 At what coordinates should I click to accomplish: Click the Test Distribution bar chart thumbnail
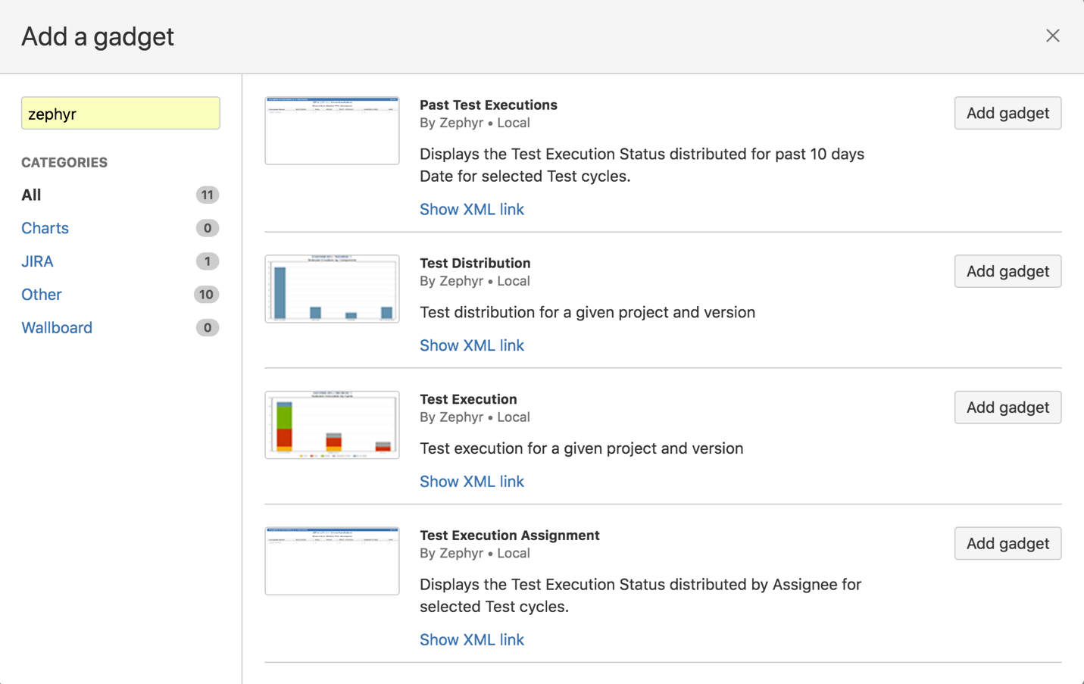[x=332, y=289]
